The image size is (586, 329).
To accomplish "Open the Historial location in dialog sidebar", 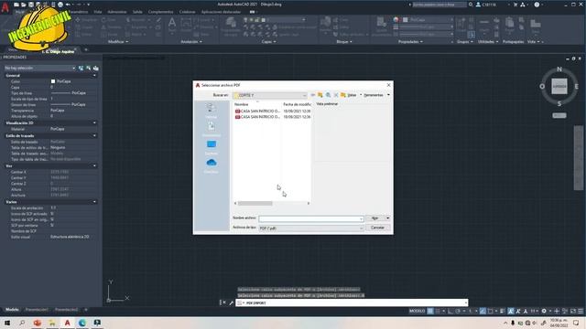I will [211, 111].
